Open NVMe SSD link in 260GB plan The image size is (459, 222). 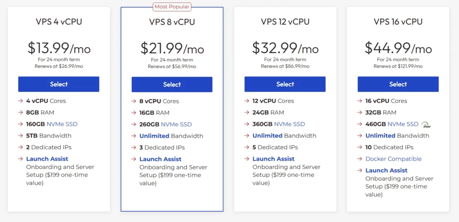point(176,125)
